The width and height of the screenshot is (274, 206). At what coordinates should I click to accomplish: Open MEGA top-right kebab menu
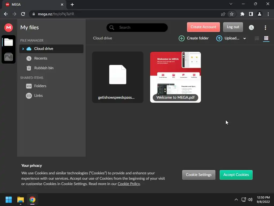[265, 28]
